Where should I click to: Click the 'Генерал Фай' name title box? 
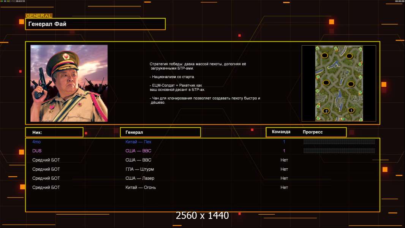tap(95, 24)
